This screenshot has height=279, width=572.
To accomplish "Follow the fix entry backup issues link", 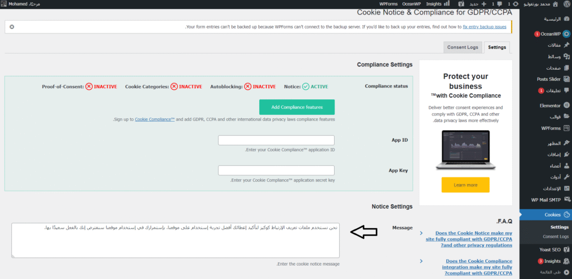I will pos(484,27).
